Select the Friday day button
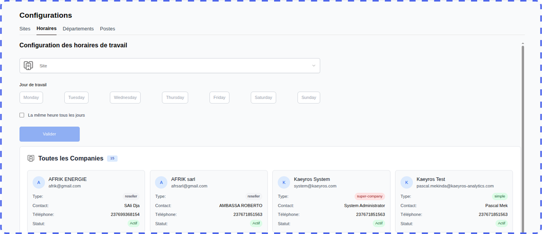The image size is (542, 234). 219,97
